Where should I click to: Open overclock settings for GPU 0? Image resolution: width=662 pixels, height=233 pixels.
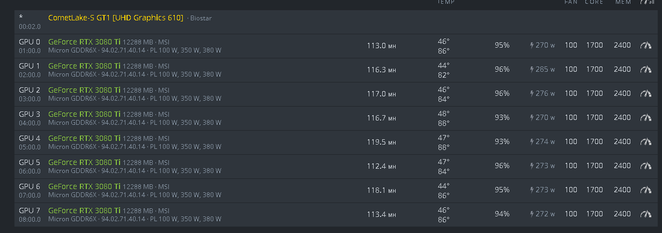tap(645, 46)
